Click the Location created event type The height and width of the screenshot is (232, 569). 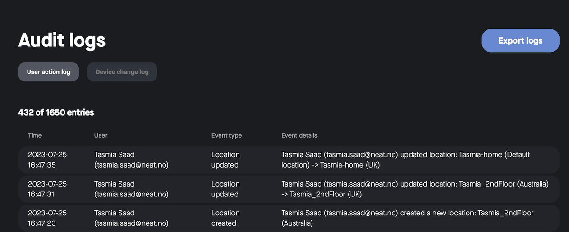[x=226, y=218]
